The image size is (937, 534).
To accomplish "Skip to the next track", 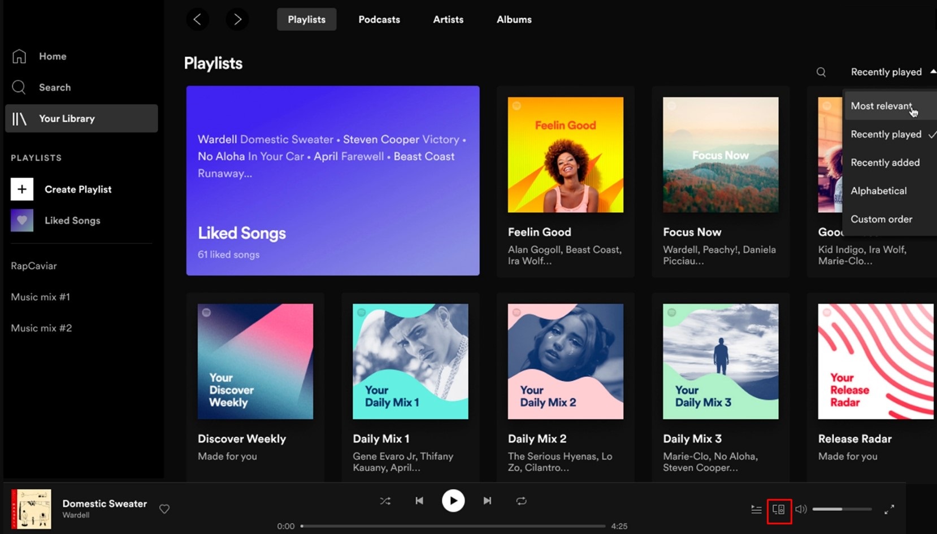I will tap(487, 500).
